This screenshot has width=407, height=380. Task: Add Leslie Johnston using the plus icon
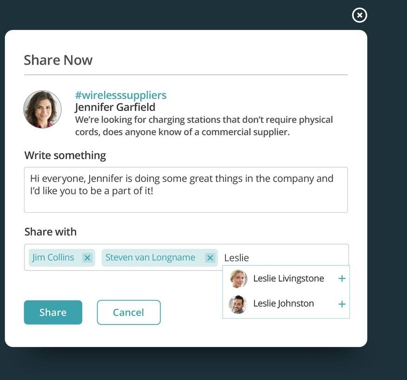pyautogui.click(x=342, y=304)
